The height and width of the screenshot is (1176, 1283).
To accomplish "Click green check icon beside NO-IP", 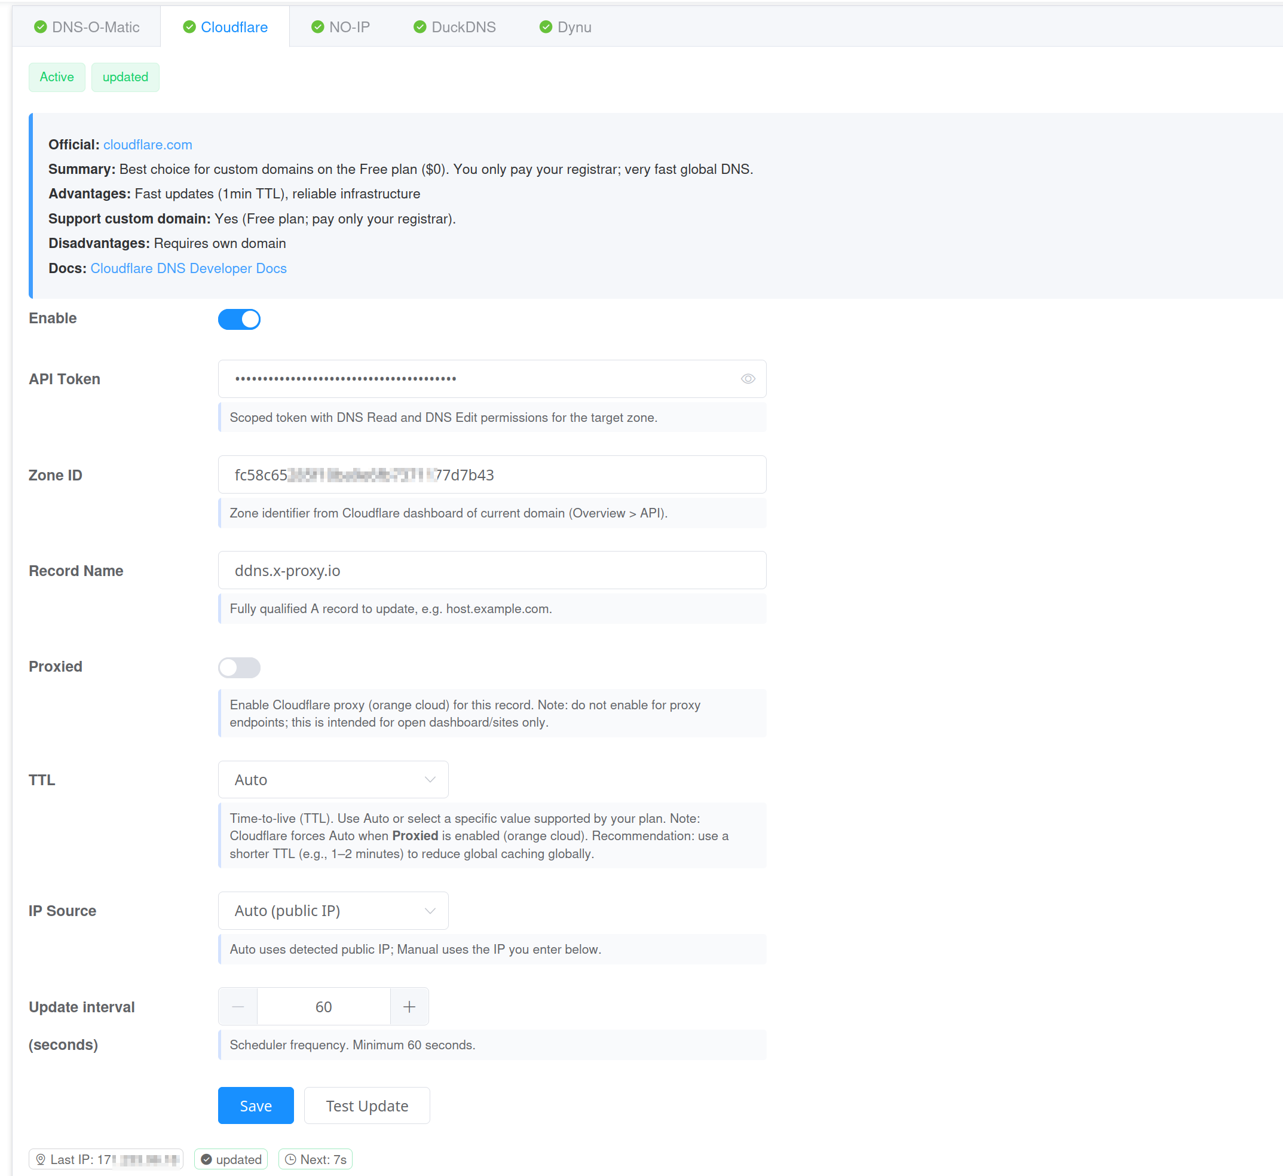I will pos(317,27).
